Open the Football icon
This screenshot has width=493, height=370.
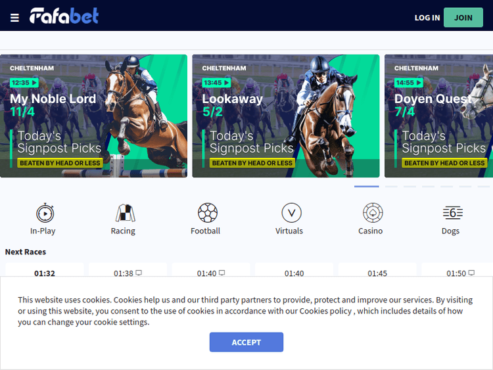click(208, 213)
